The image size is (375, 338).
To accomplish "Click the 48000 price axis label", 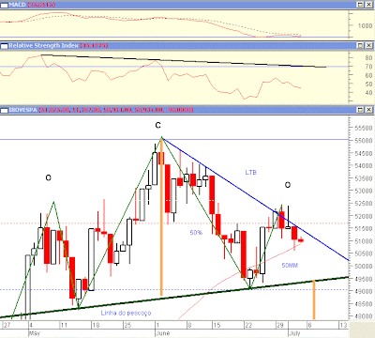I will [364, 316].
